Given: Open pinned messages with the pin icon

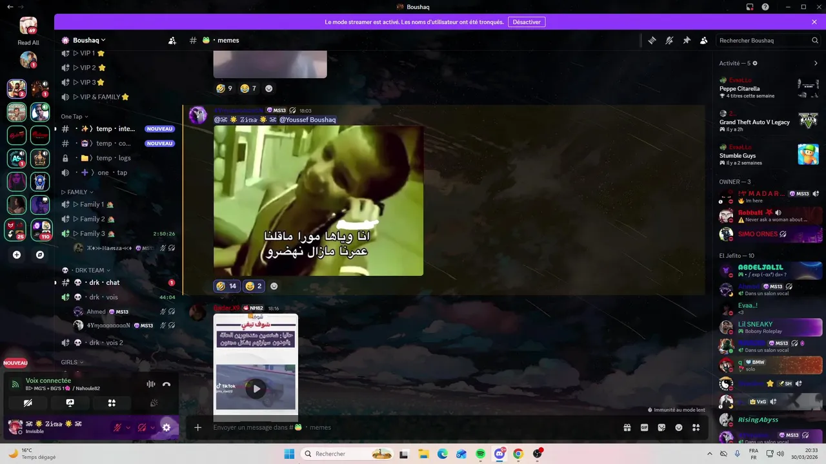Looking at the screenshot, I should pyautogui.click(x=687, y=40).
